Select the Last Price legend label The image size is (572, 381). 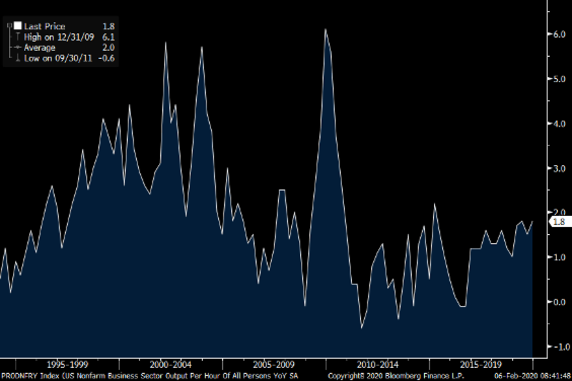click(44, 27)
